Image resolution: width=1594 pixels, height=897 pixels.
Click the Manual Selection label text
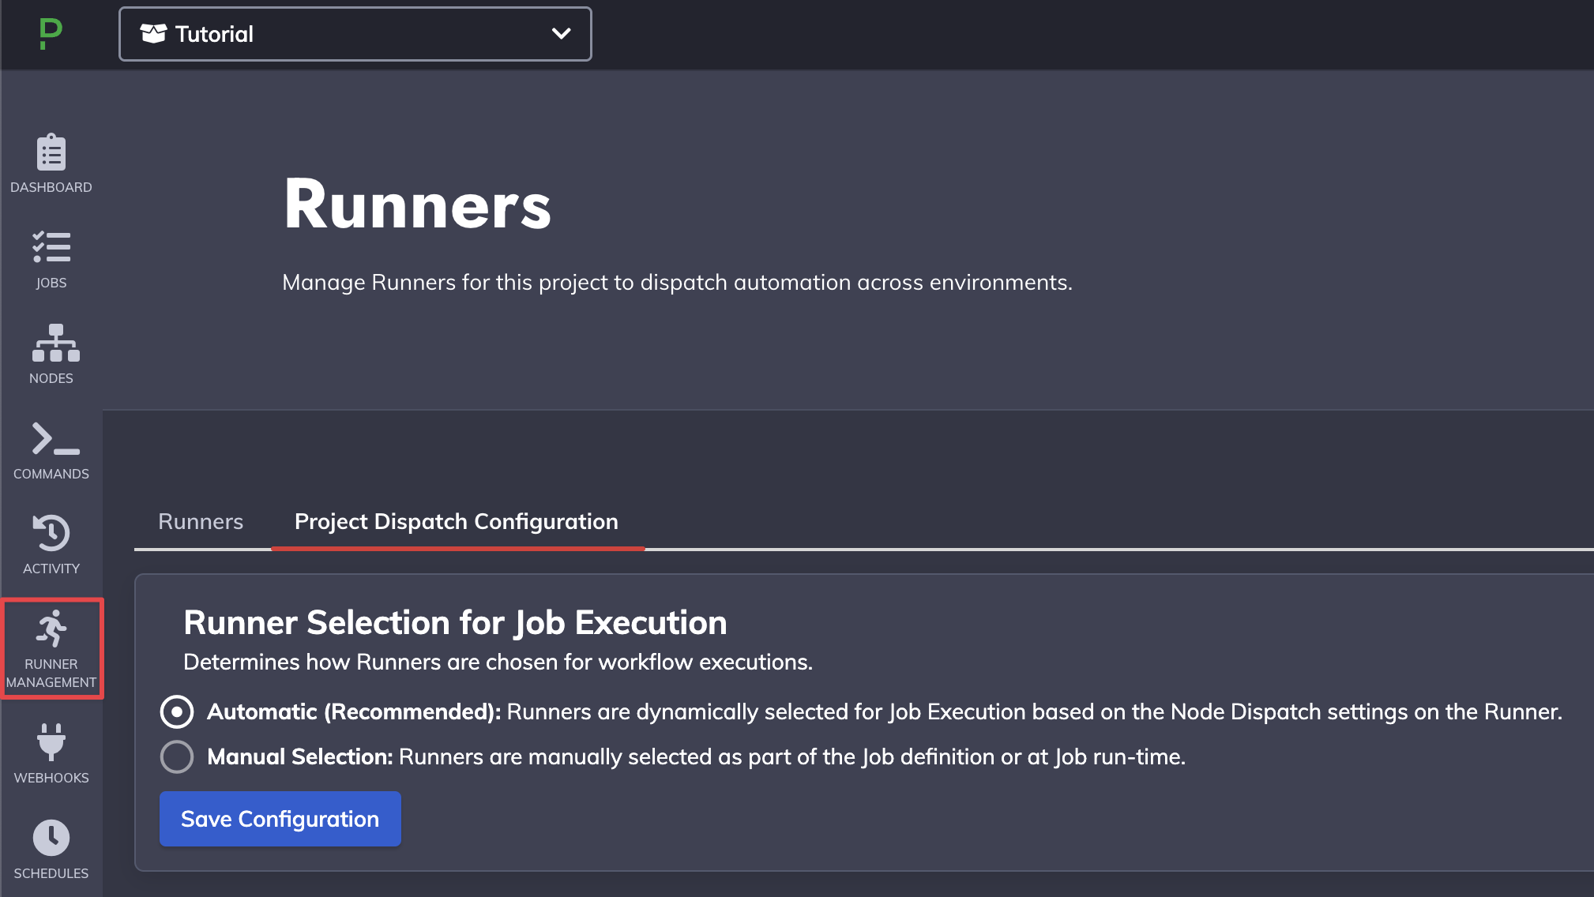[300, 756]
